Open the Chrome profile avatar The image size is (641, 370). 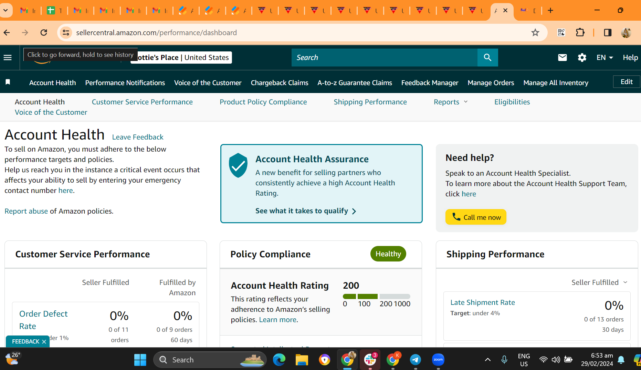click(x=626, y=33)
